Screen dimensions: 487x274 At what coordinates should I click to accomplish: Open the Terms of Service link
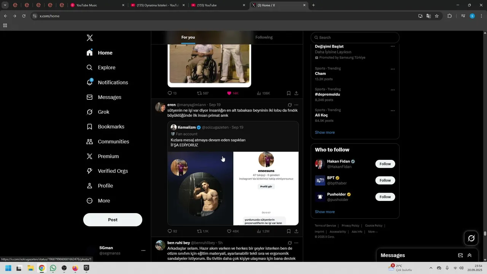tap(325, 226)
